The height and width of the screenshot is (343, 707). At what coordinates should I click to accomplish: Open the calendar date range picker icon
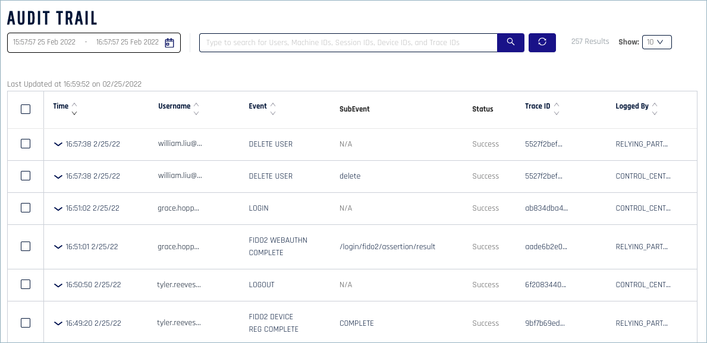click(169, 43)
